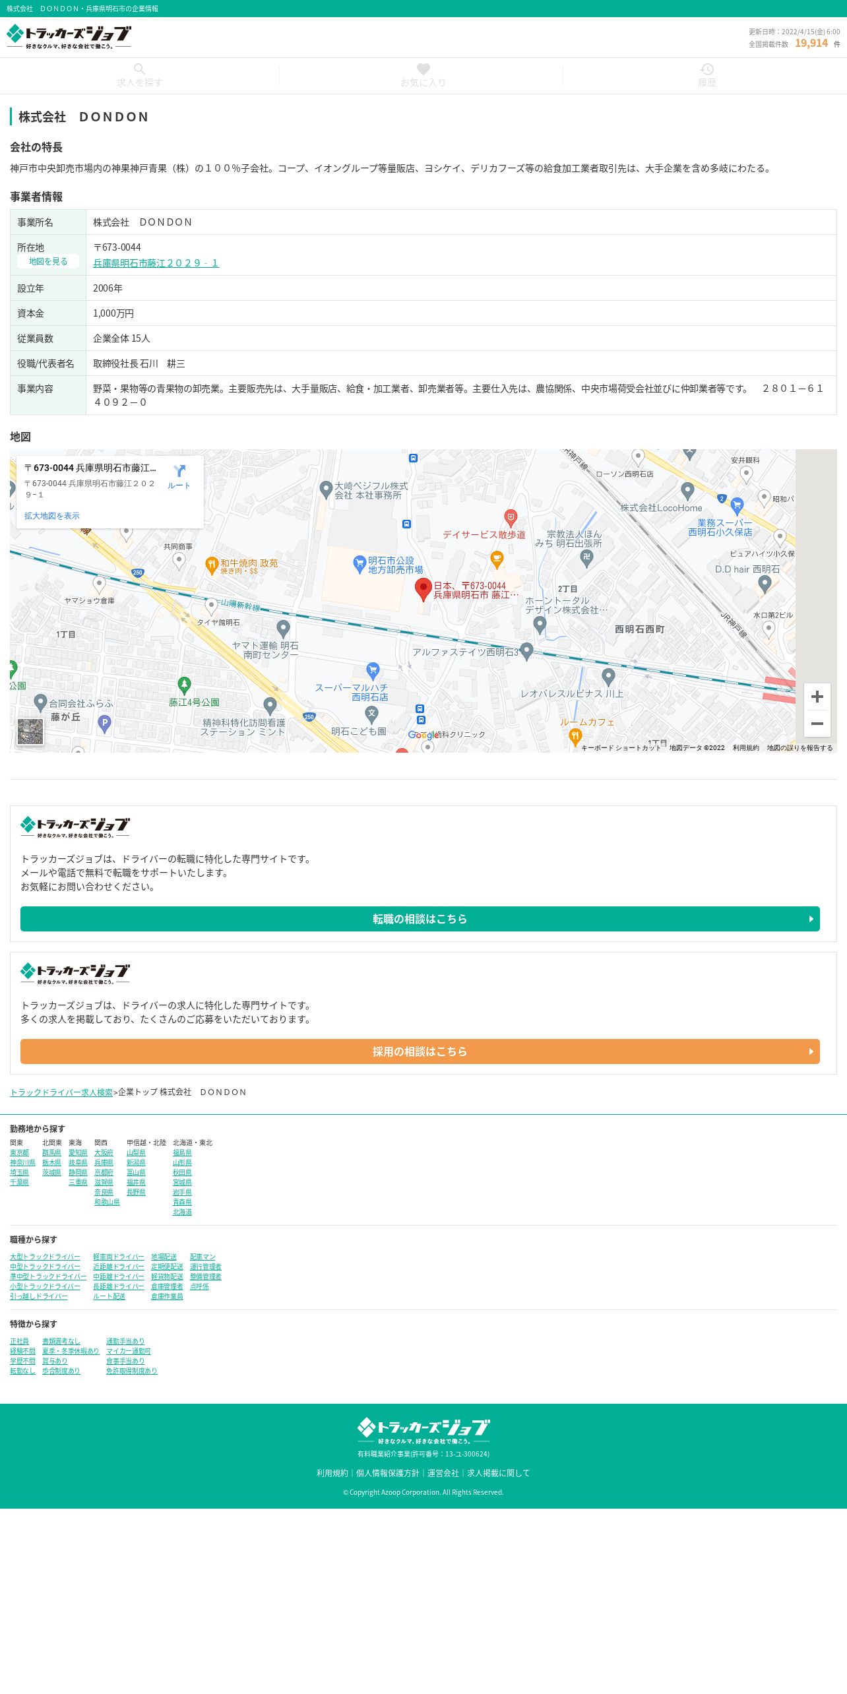This screenshot has height=1694, width=847.
Task: Click the 業務スーパー西明石小久保店 marker
Action: click(x=737, y=506)
